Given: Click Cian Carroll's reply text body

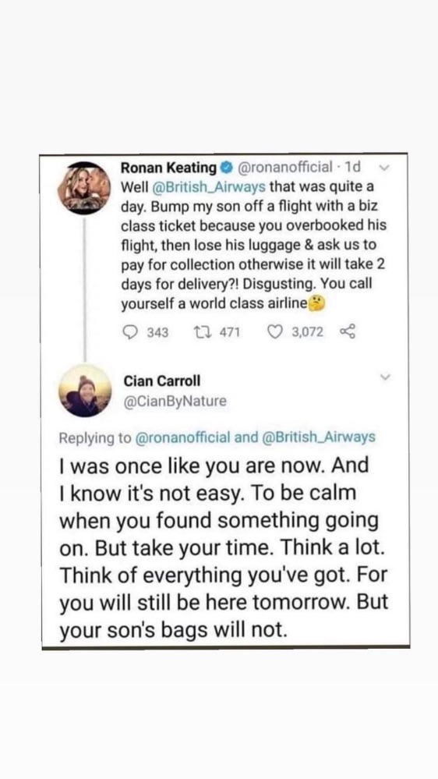Looking at the screenshot, I should click(x=224, y=548).
